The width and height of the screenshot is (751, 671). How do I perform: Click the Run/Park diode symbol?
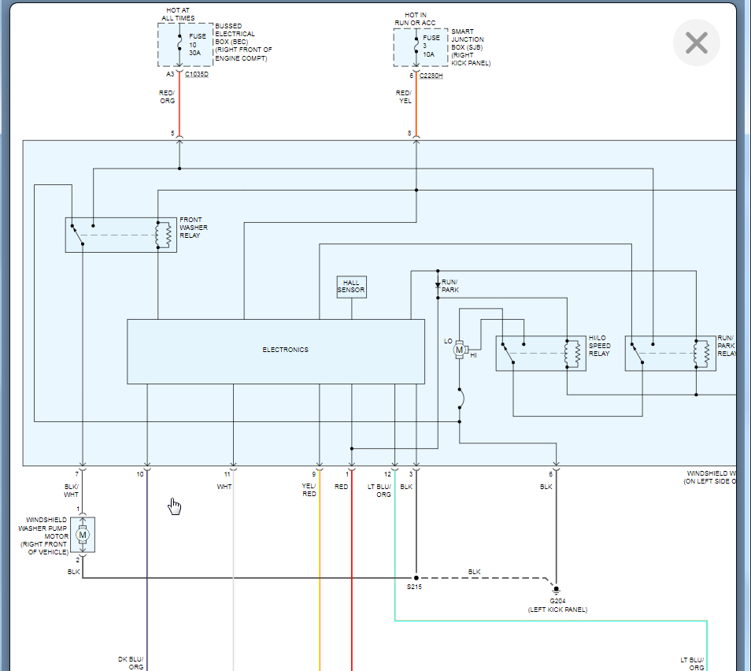438,284
